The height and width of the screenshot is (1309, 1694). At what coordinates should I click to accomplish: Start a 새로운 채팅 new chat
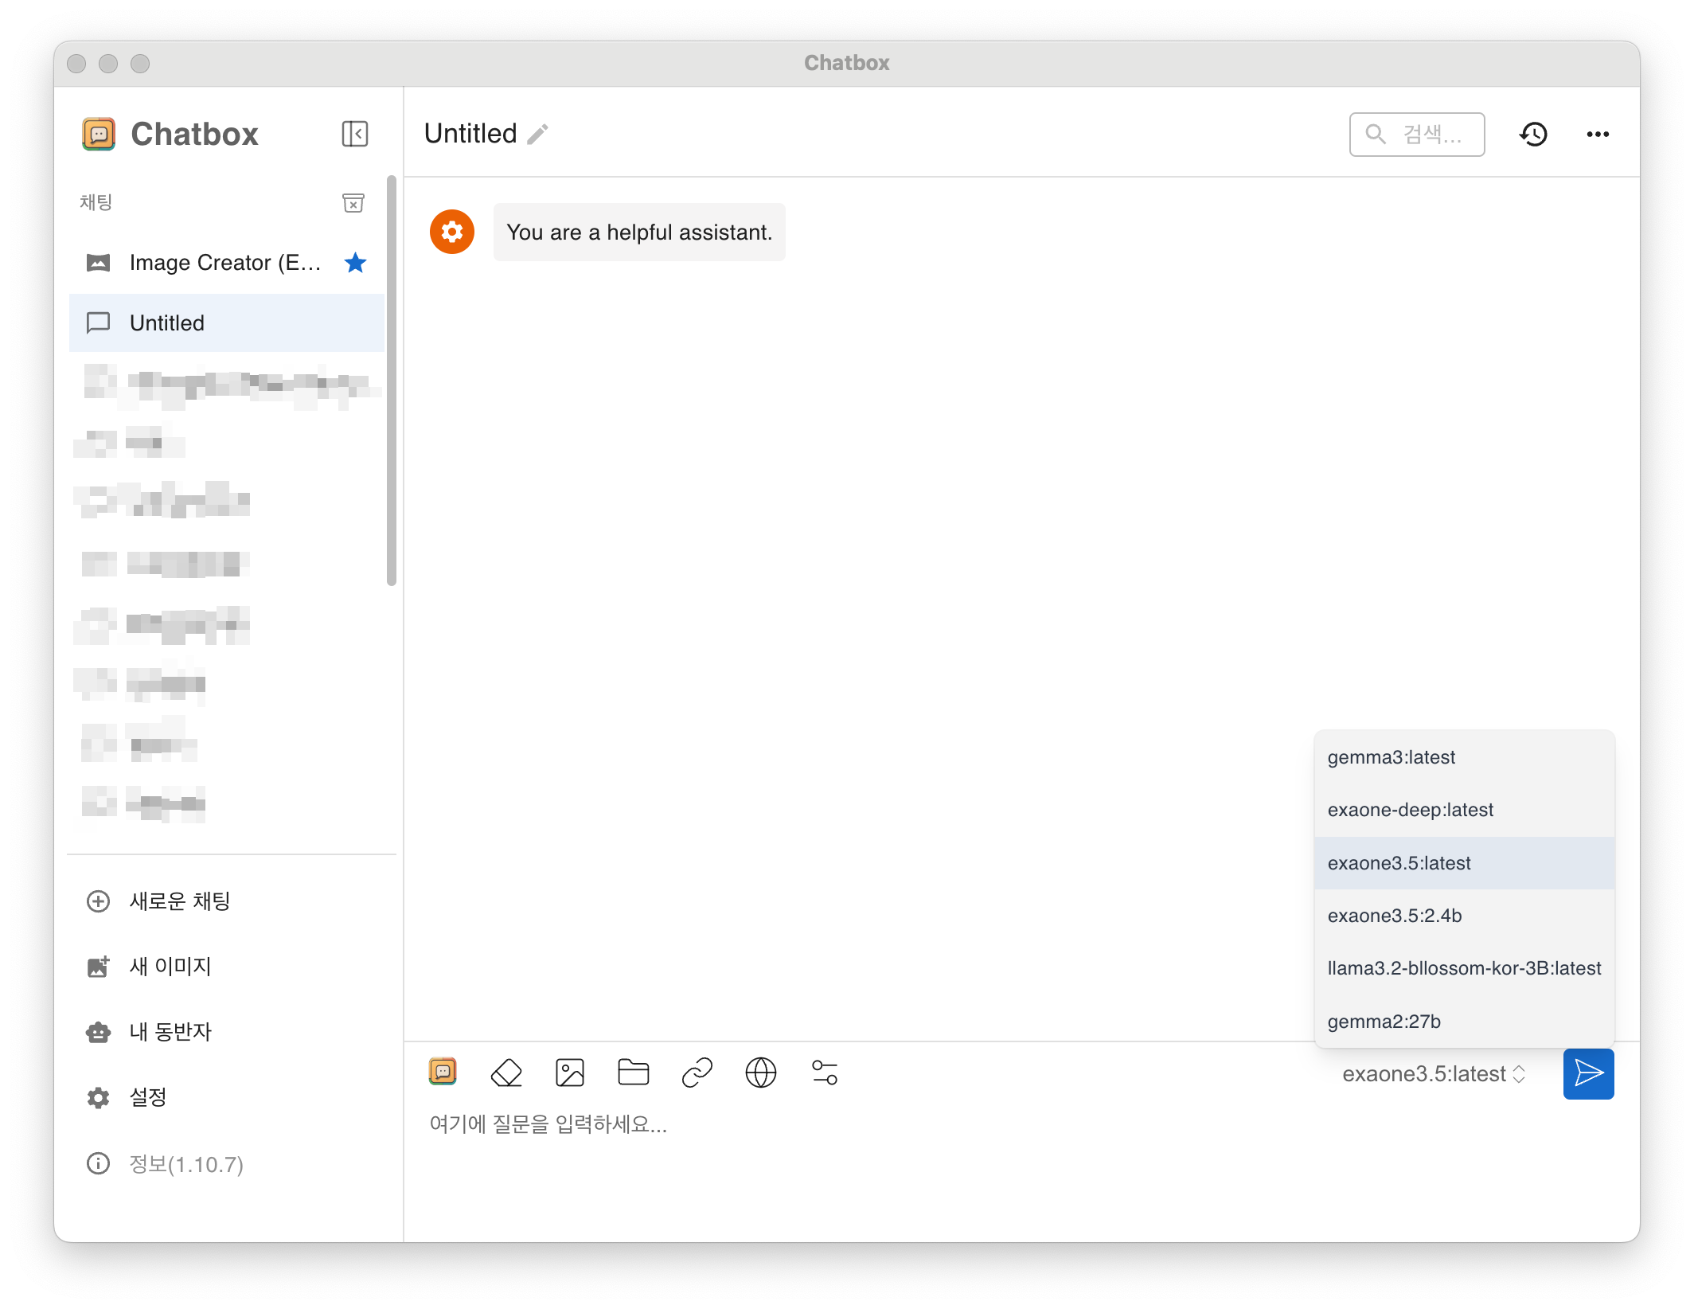pyautogui.click(x=180, y=901)
